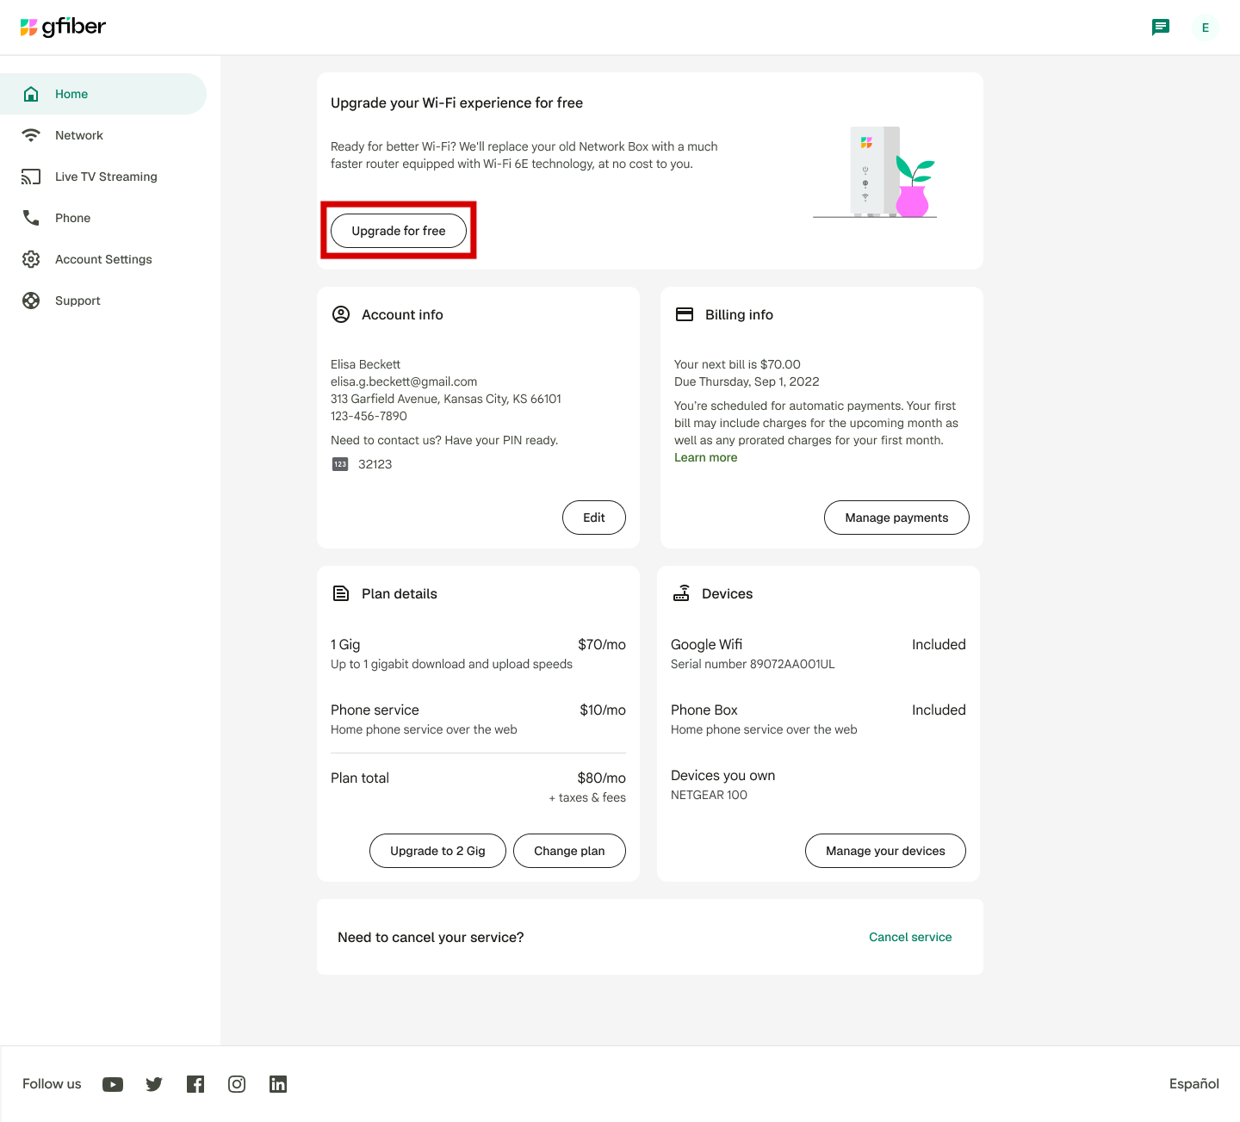Follow the Learn more billing link
Viewport: 1240px width, 1122px height.
tap(706, 457)
